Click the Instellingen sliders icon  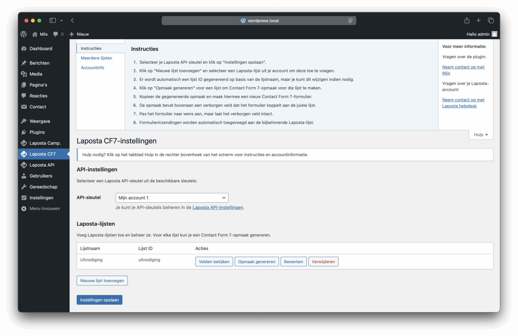[24, 198]
